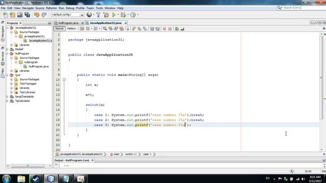Collapse the main method code fold

[x=64, y=80]
